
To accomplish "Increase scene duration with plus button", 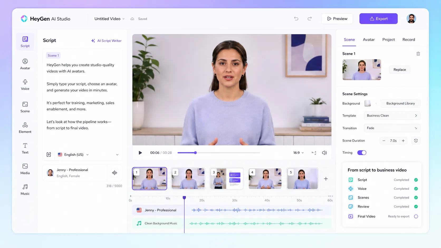I will tap(403, 141).
